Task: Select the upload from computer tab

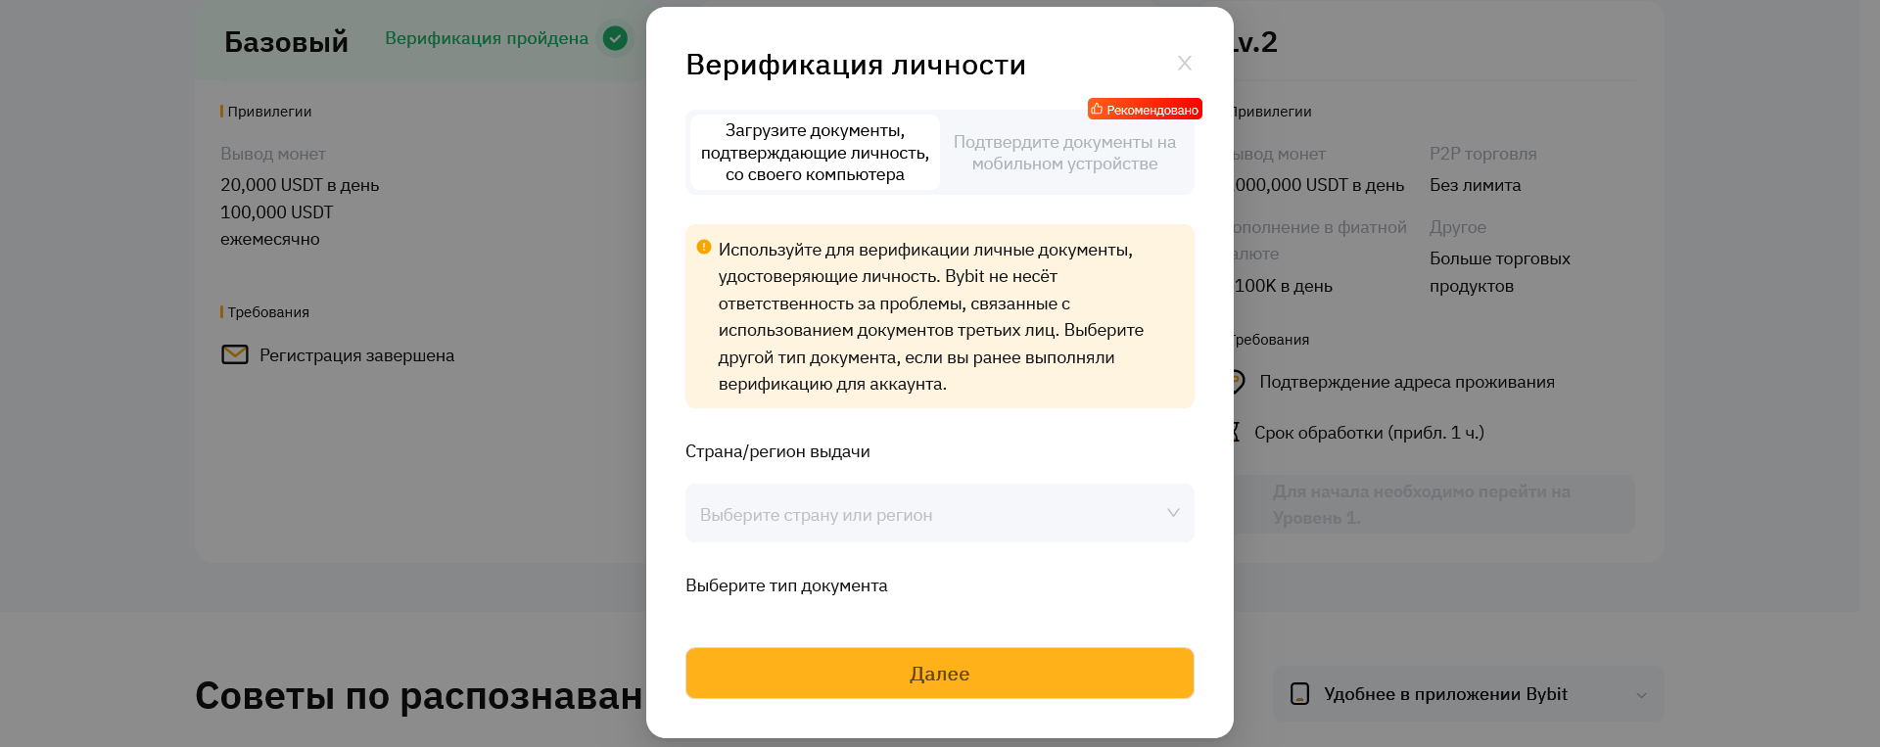Action: tap(815, 153)
